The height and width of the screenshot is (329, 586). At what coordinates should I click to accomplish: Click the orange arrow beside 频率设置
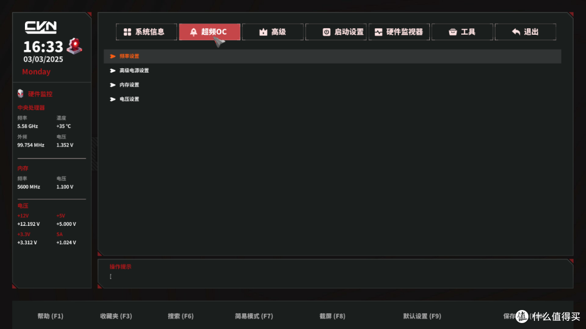112,56
